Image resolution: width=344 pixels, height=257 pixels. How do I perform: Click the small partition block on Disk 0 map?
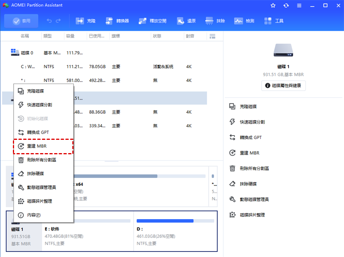click(213, 186)
